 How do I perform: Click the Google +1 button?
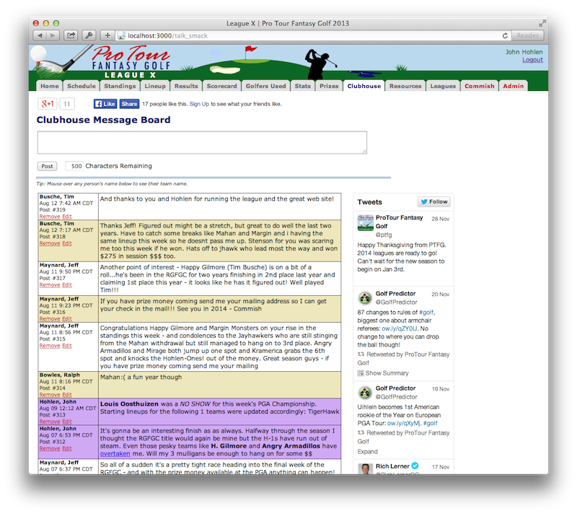(x=47, y=104)
